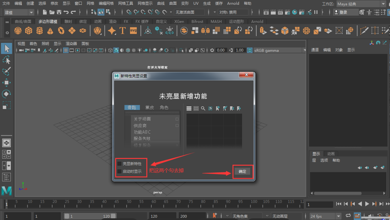Select the Move tool in toolbox
The width and height of the screenshot is (390, 220).
click(x=6, y=83)
